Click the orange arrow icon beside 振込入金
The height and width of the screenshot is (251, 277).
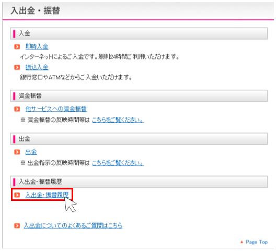17,67
